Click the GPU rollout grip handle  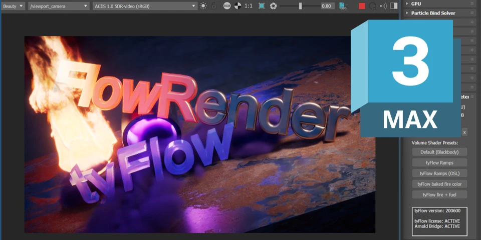(x=472, y=3)
